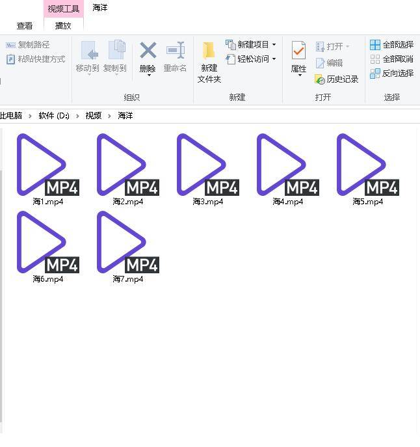Click the navigation pane scrollbar
The height and width of the screenshot is (447, 420).
(1, 297)
